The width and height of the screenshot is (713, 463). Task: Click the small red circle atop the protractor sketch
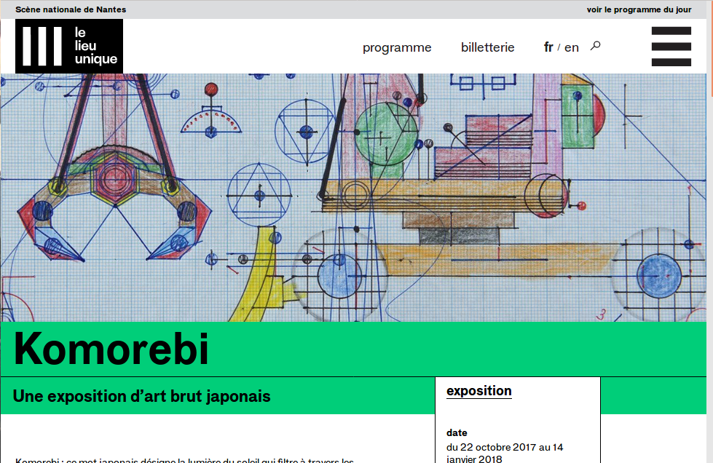click(211, 90)
